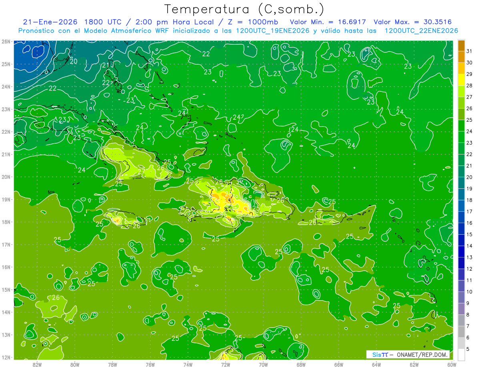
Task: Click the blue swatch between 15 and 16
Action: pos(461,229)
